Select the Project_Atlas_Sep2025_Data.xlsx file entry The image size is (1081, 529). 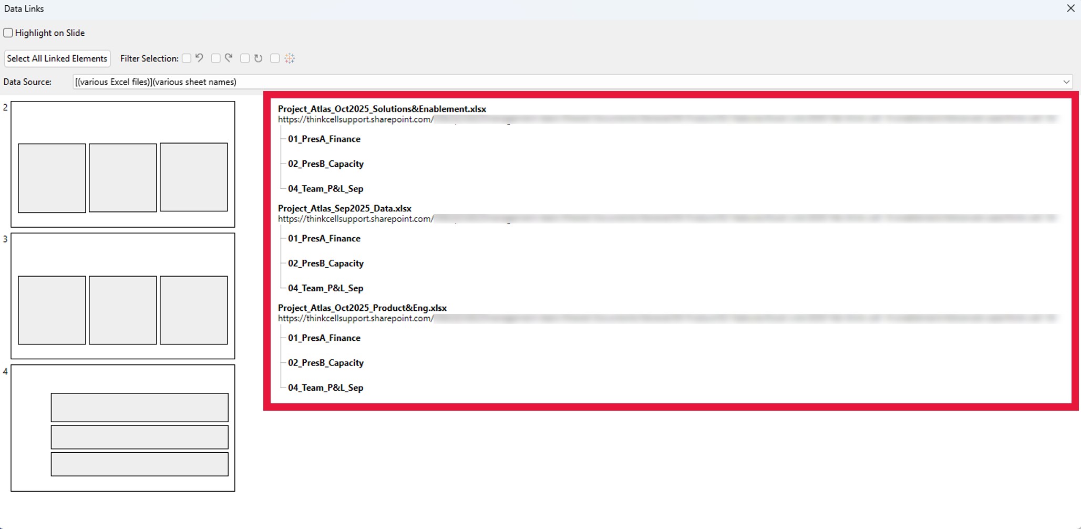344,208
